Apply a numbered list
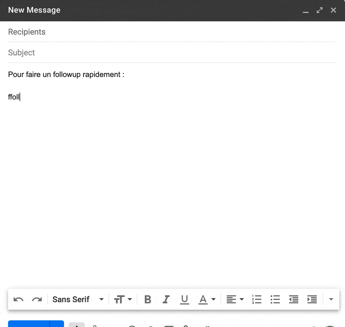The image size is (345, 327). click(256, 299)
